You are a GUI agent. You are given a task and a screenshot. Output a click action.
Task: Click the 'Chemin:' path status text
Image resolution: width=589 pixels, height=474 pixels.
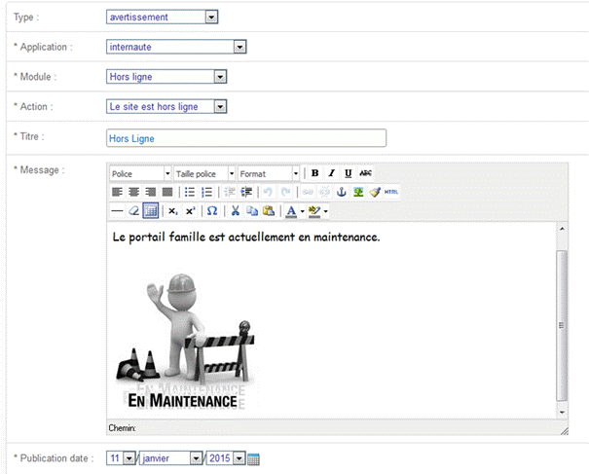[122, 428]
